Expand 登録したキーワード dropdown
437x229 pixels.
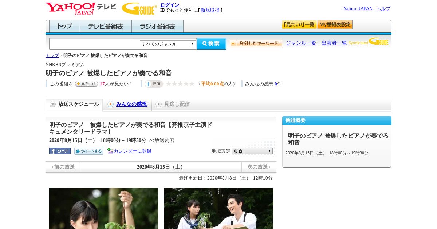coord(256,43)
